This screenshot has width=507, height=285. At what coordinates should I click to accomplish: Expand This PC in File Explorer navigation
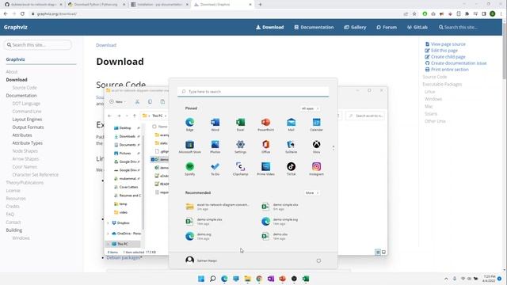coord(109,244)
